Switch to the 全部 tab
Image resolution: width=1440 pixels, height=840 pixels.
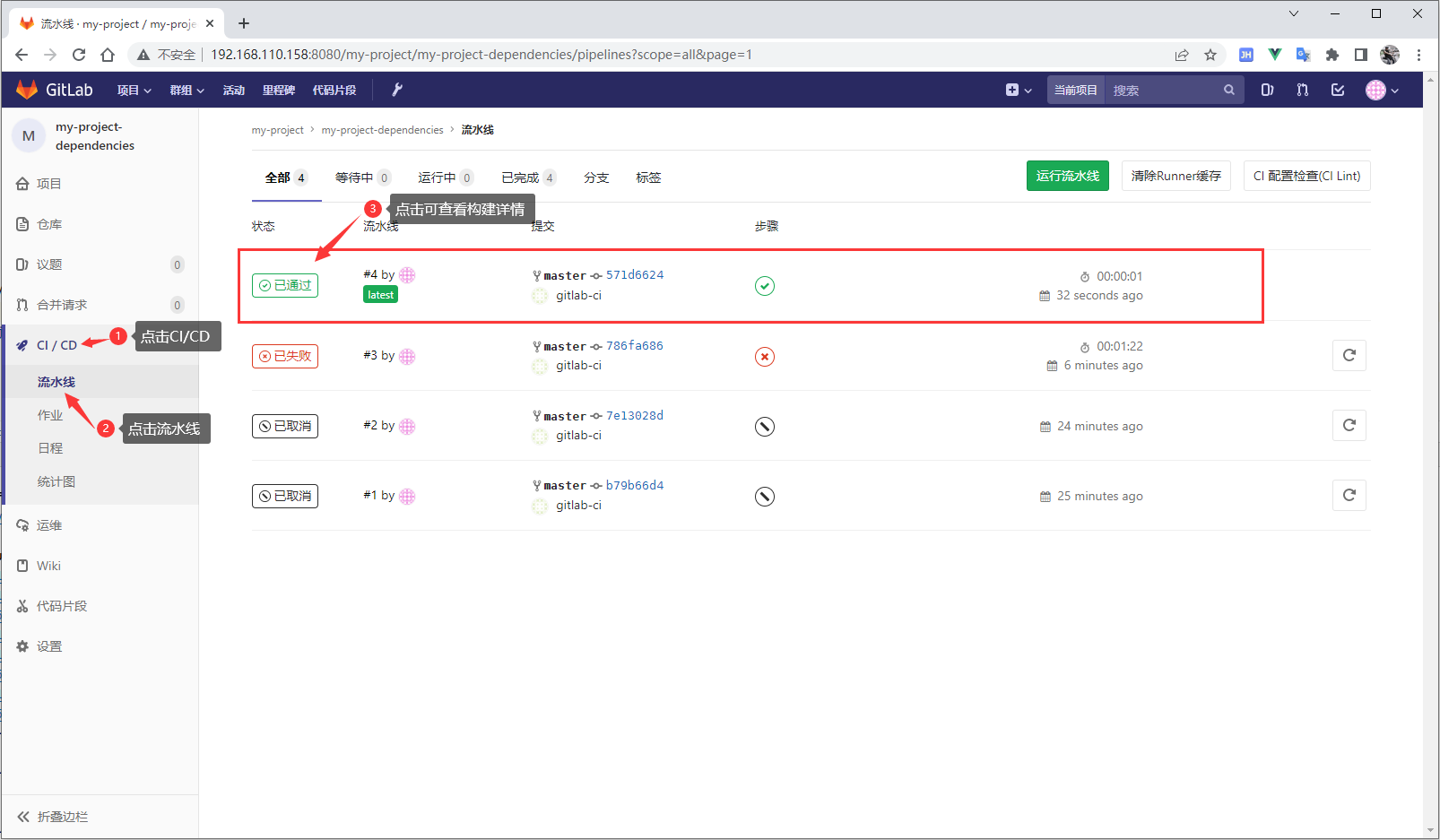pyautogui.click(x=286, y=178)
